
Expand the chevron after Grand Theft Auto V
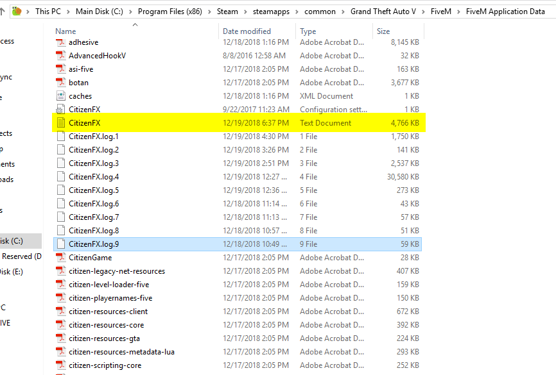(x=423, y=12)
